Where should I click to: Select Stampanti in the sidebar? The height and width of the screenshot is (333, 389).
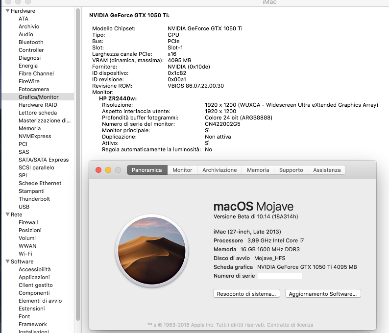click(x=31, y=191)
